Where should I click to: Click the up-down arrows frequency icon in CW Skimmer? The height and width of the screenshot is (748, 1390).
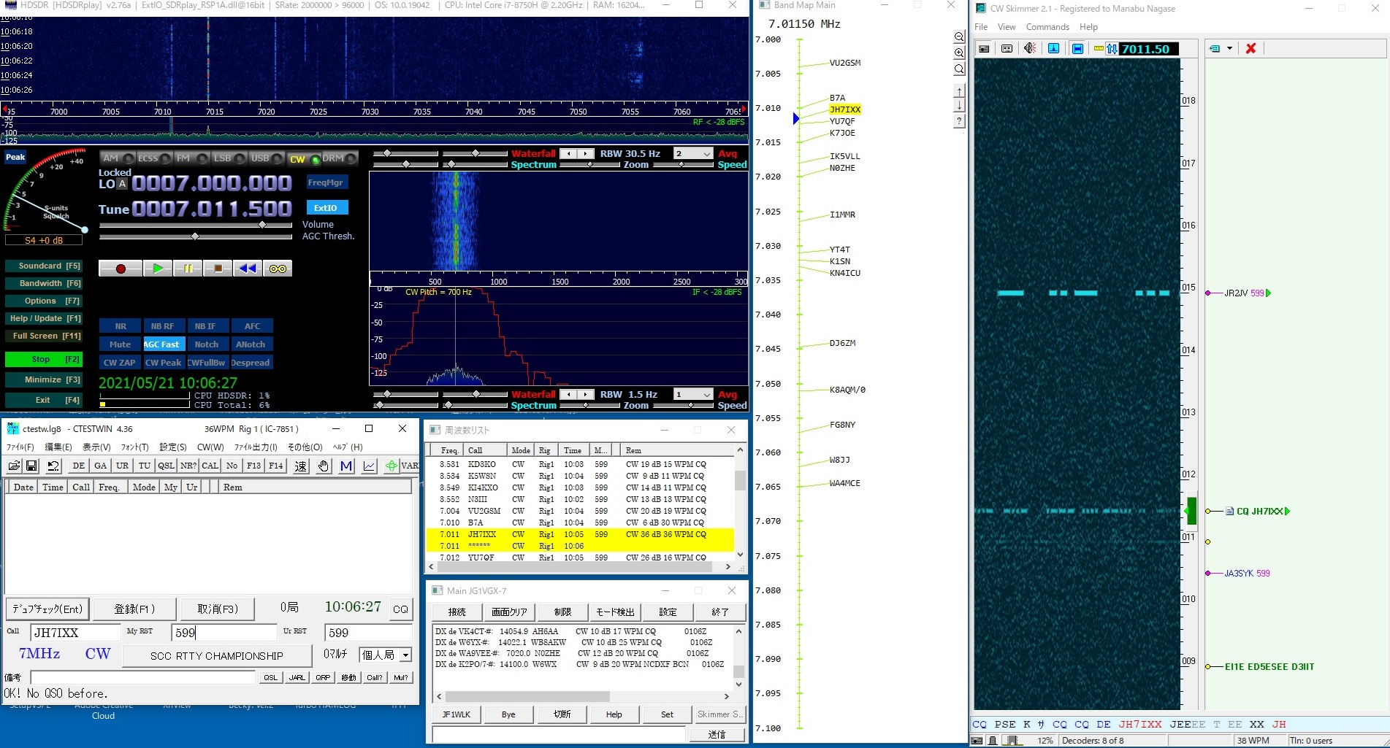point(1112,49)
